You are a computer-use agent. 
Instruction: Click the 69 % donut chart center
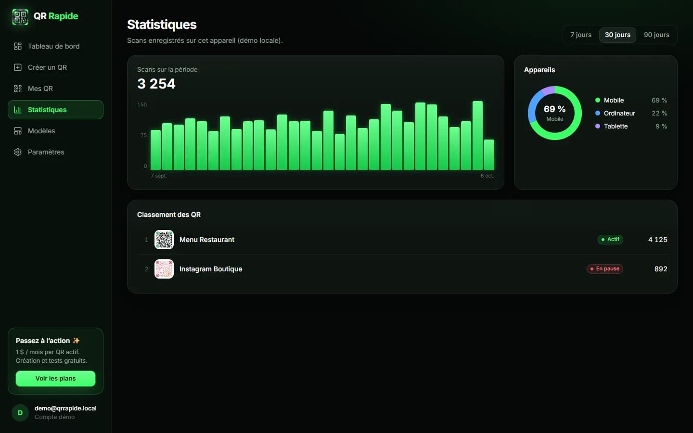click(555, 113)
